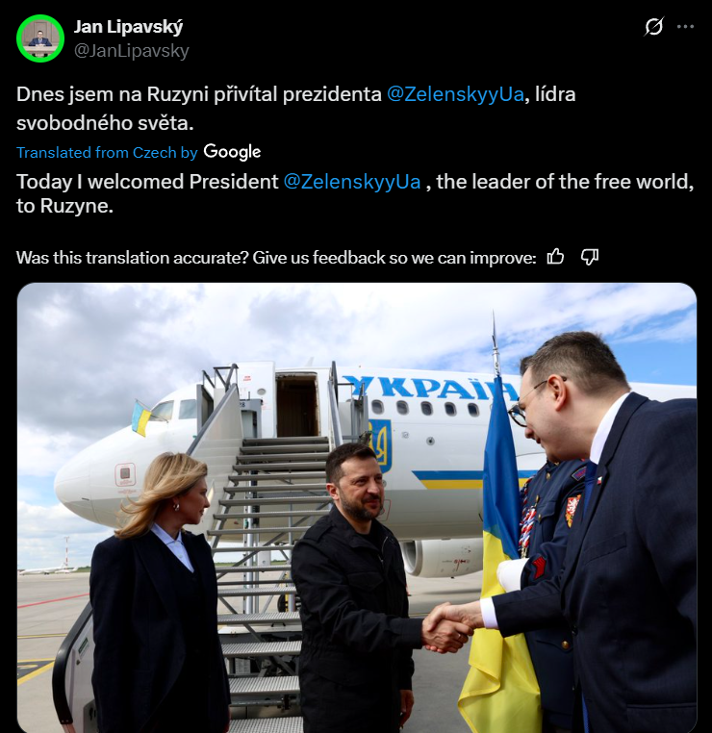Open the attached airport photo

[x=357, y=508]
